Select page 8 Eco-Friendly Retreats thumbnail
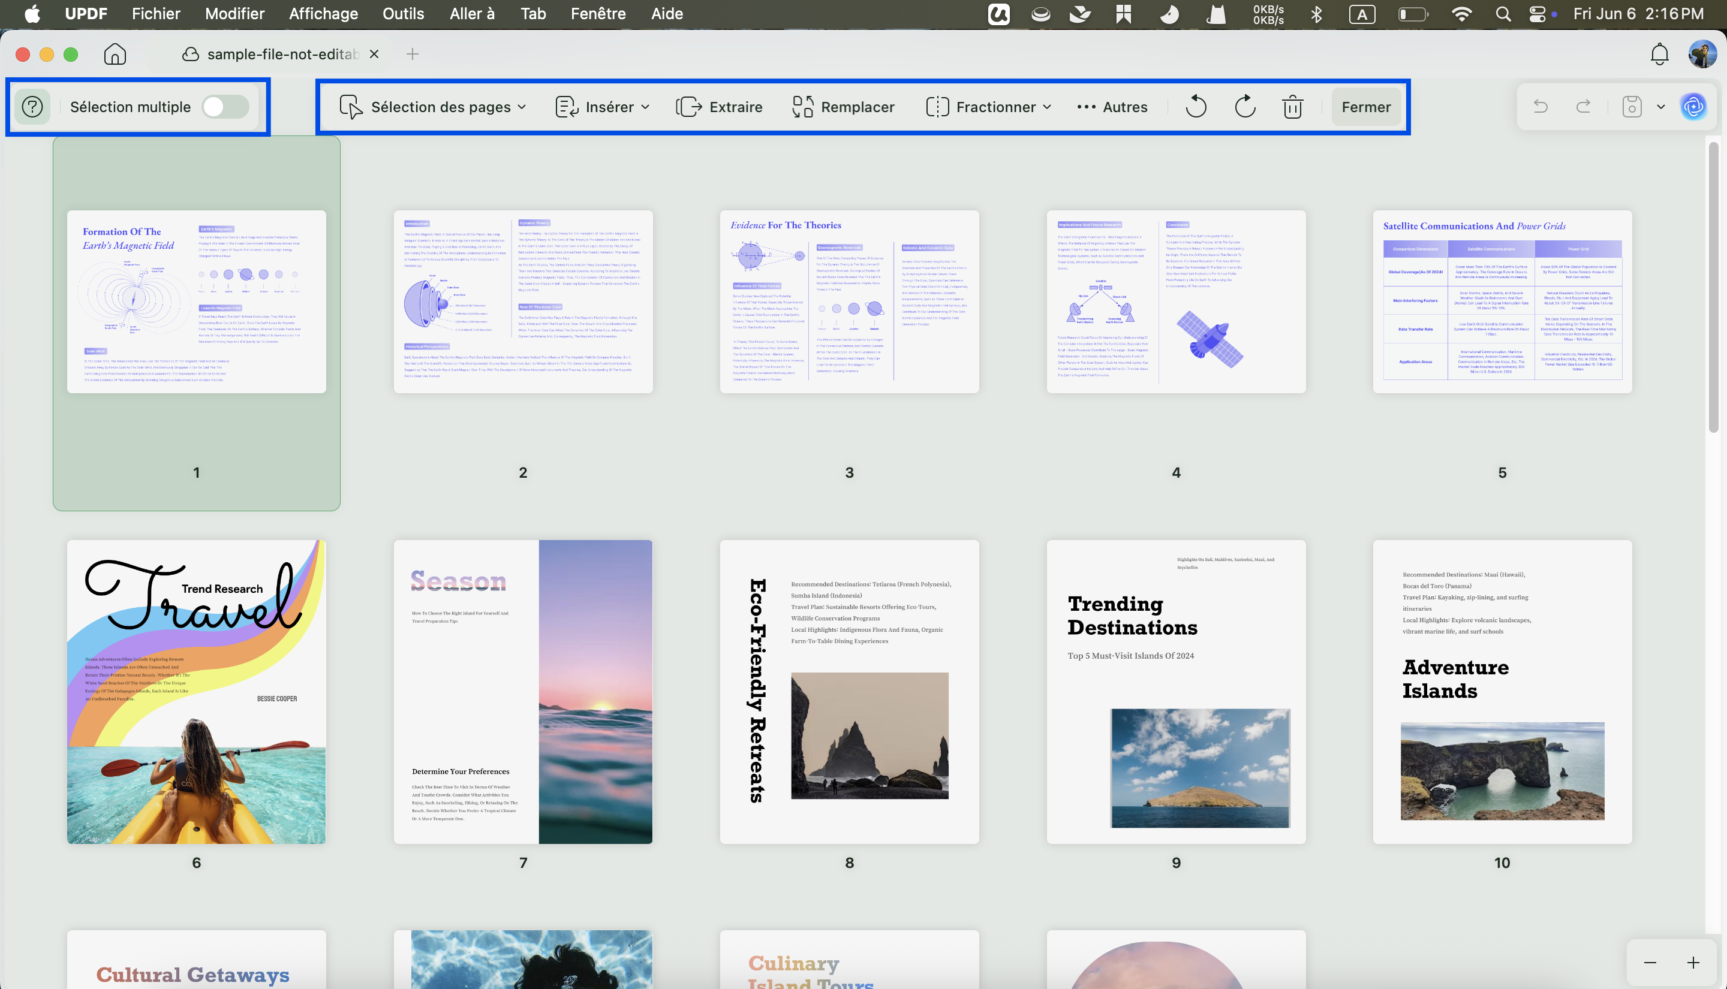 [x=849, y=692]
